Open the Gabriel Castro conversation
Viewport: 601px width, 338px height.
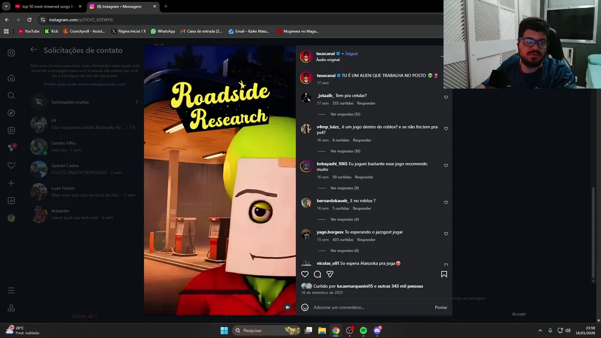85,169
